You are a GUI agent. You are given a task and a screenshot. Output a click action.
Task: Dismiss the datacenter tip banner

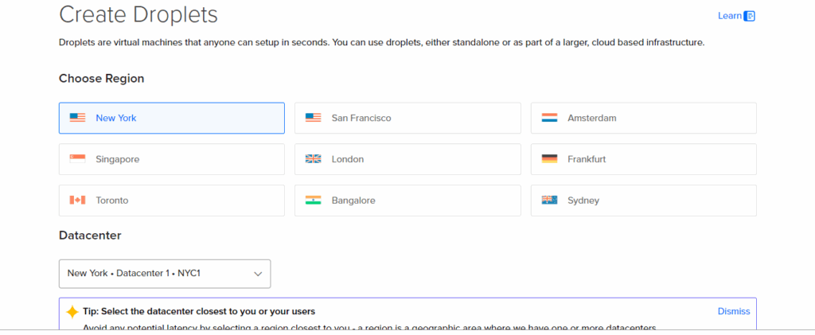point(733,311)
